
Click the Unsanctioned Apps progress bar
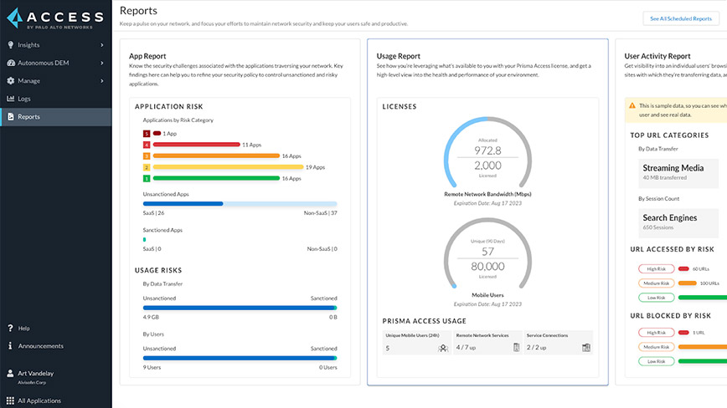tap(240, 203)
